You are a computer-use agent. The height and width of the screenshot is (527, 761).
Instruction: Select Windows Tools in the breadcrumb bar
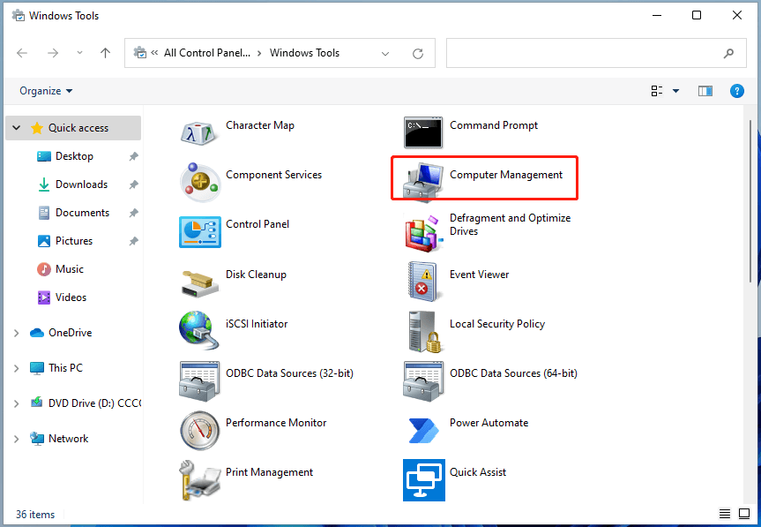tap(306, 53)
